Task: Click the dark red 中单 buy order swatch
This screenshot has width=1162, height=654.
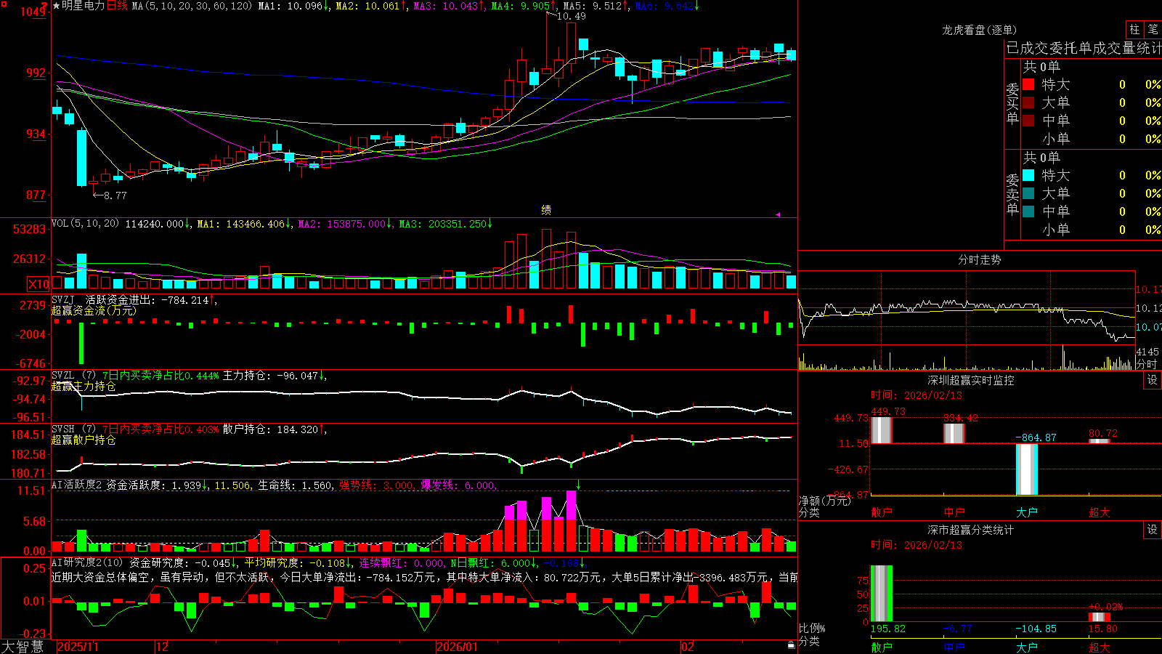Action: (x=1028, y=121)
